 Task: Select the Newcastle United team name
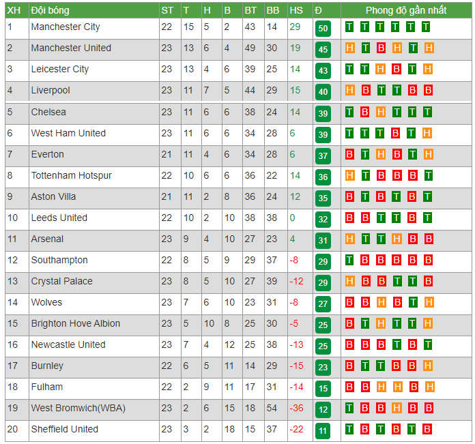click(68, 344)
